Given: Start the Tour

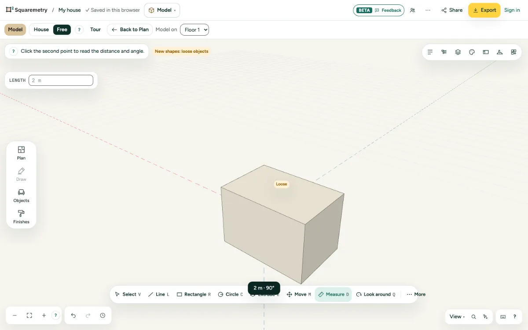Looking at the screenshot, I should [x=95, y=29].
